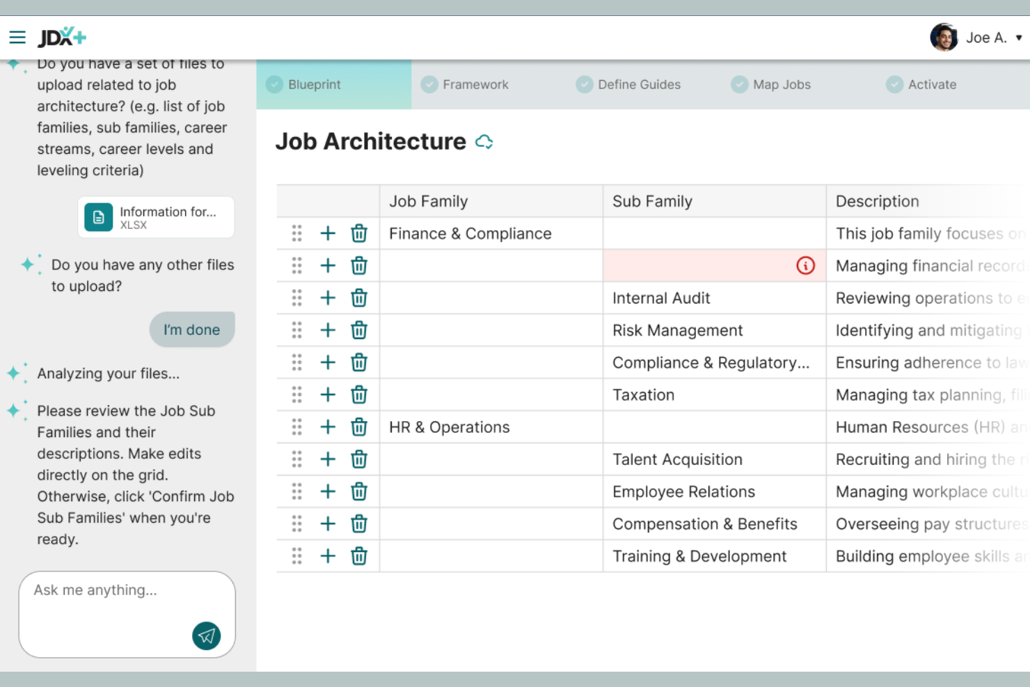
Task: Click the HR & Operations cell
Action: click(x=491, y=427)
